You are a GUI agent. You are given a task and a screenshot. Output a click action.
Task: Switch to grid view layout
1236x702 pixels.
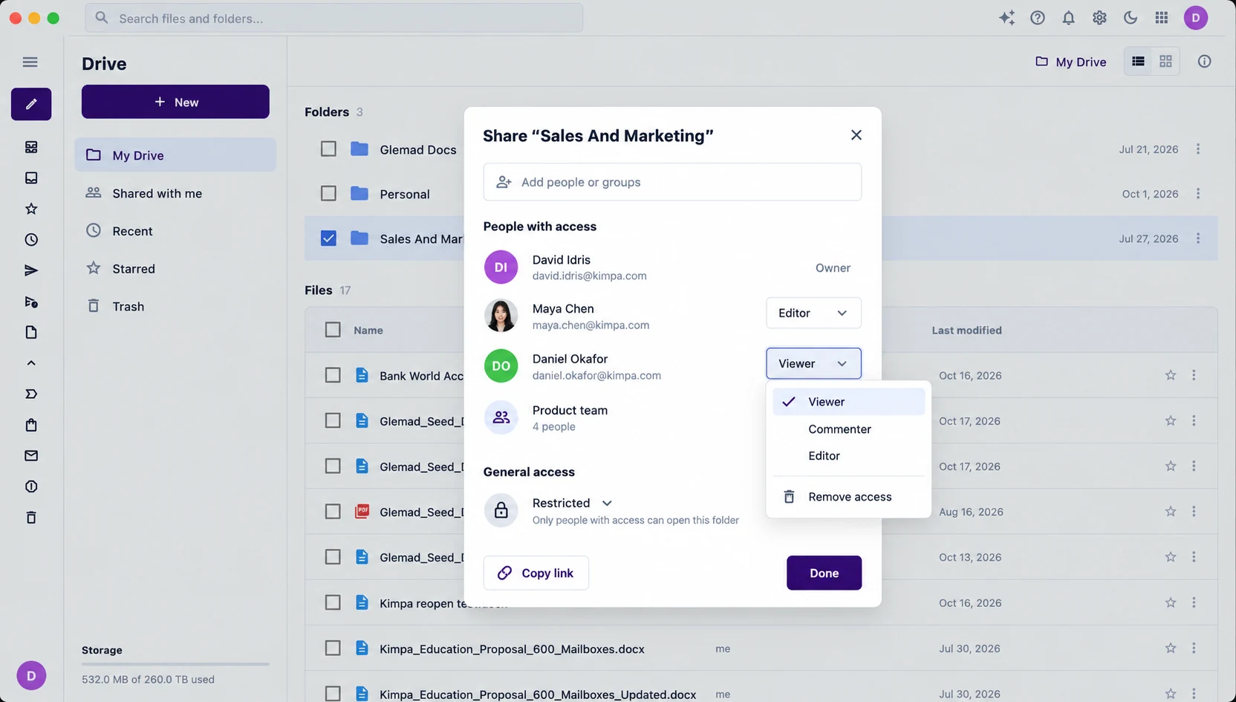tap(1165, 62)
